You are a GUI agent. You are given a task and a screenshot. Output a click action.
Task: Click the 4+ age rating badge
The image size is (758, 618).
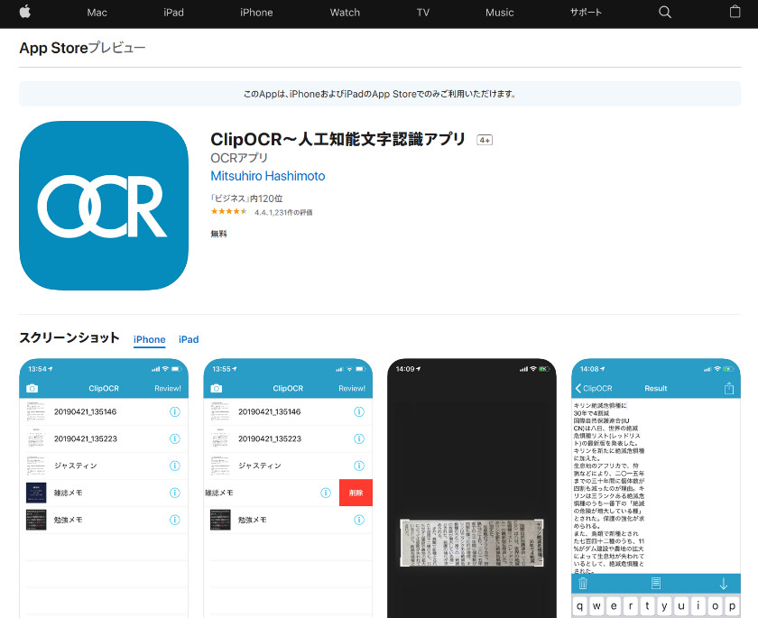point(485,140)
